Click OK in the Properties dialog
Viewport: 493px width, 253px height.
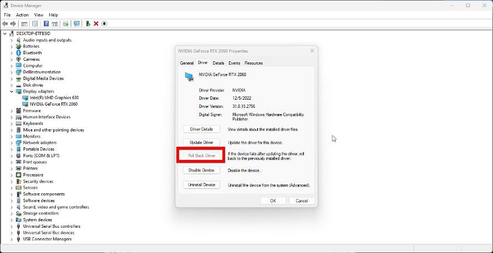pyautogui.click(x=273, y=201)
